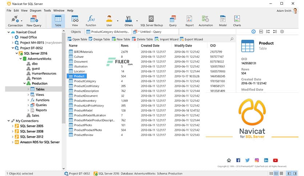
Task: Switch to icon view in status bar
Action: (x=271, y=173)
